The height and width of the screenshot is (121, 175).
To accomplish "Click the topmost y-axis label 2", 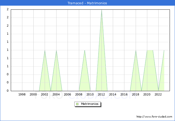I will (8, 9).
